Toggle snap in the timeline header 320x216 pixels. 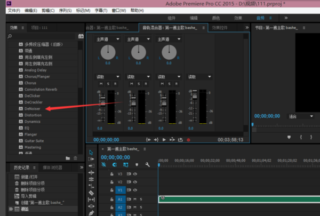coord(115,165)
